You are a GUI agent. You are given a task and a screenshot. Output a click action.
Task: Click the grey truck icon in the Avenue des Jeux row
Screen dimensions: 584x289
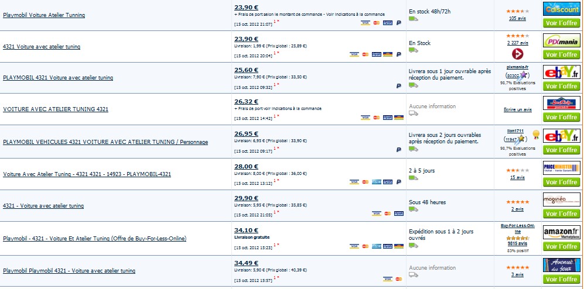[x=413, y=274]
